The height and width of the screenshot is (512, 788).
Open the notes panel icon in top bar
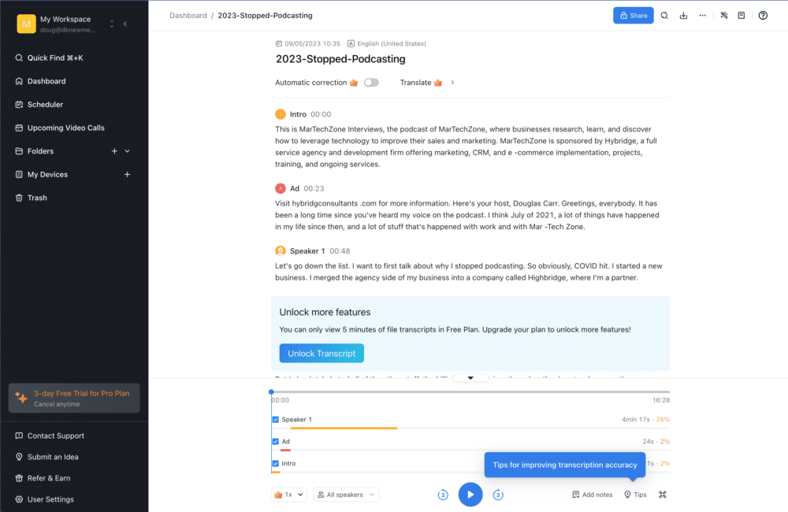click(742, 15)
